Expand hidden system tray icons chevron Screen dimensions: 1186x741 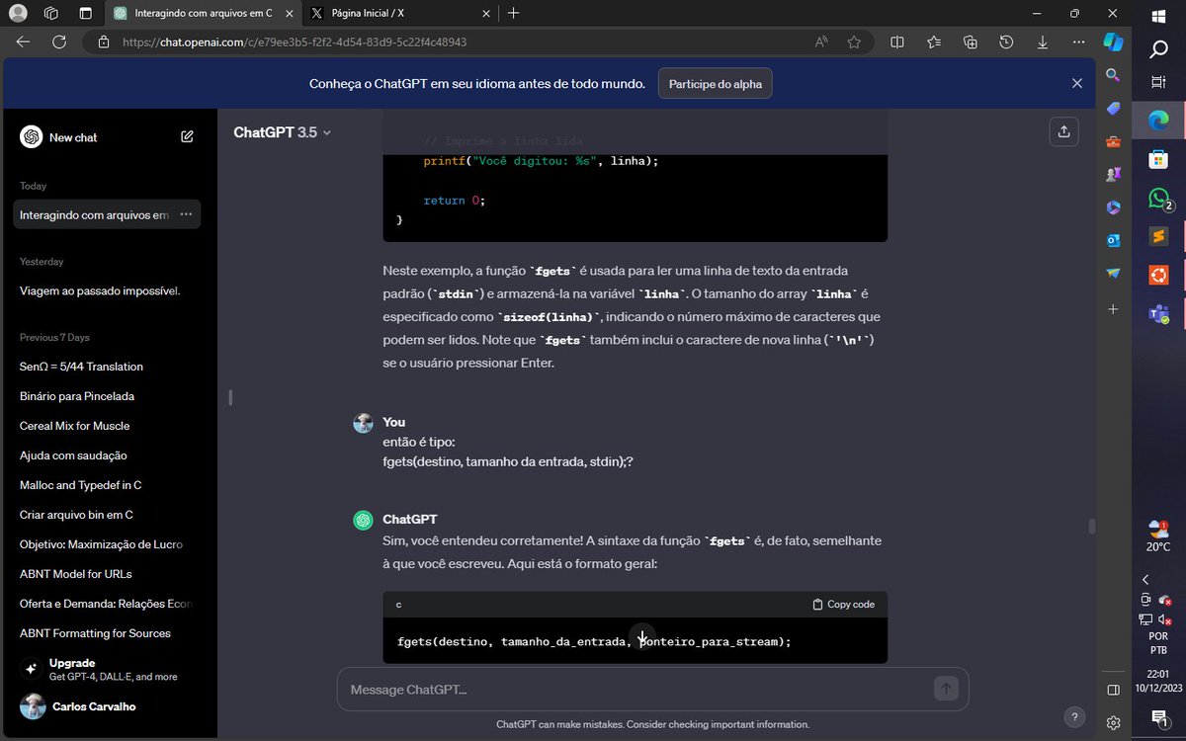1145,579
